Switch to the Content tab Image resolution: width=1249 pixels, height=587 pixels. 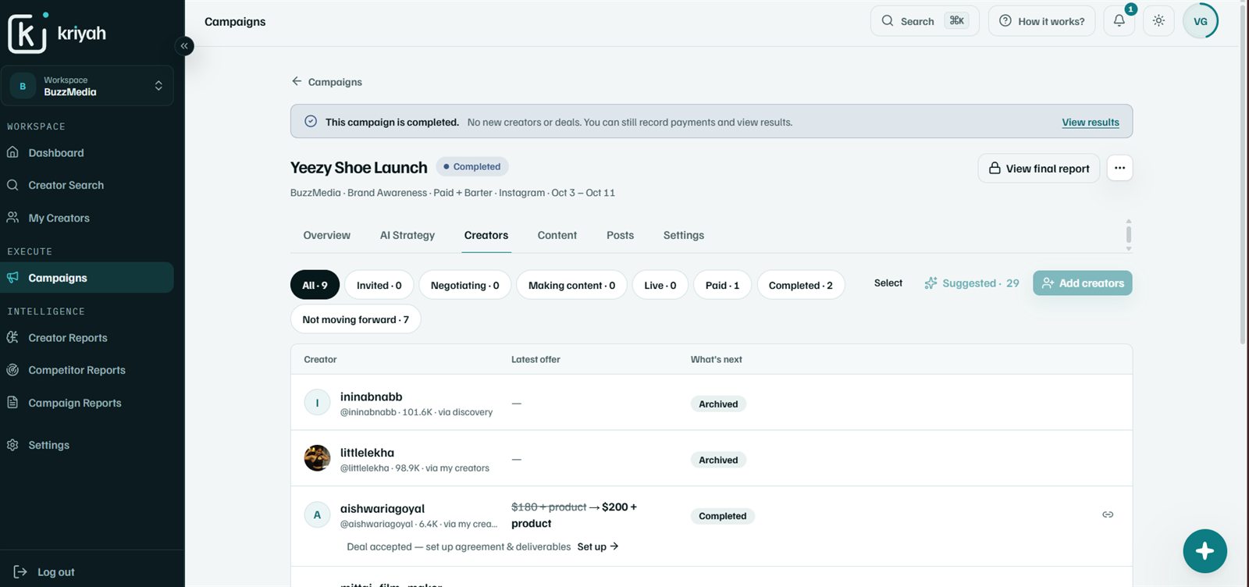point(557,235)
